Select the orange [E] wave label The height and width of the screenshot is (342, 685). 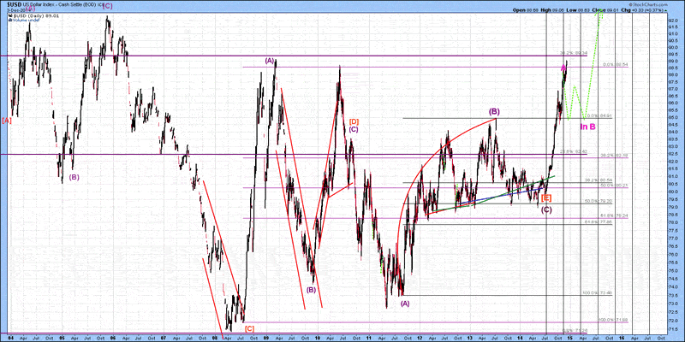(545, 198)
